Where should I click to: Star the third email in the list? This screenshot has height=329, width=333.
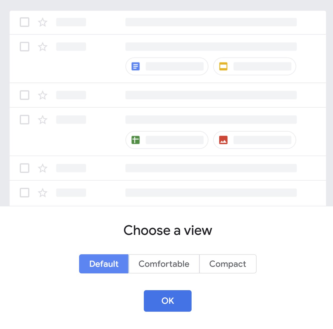(42, 95)
